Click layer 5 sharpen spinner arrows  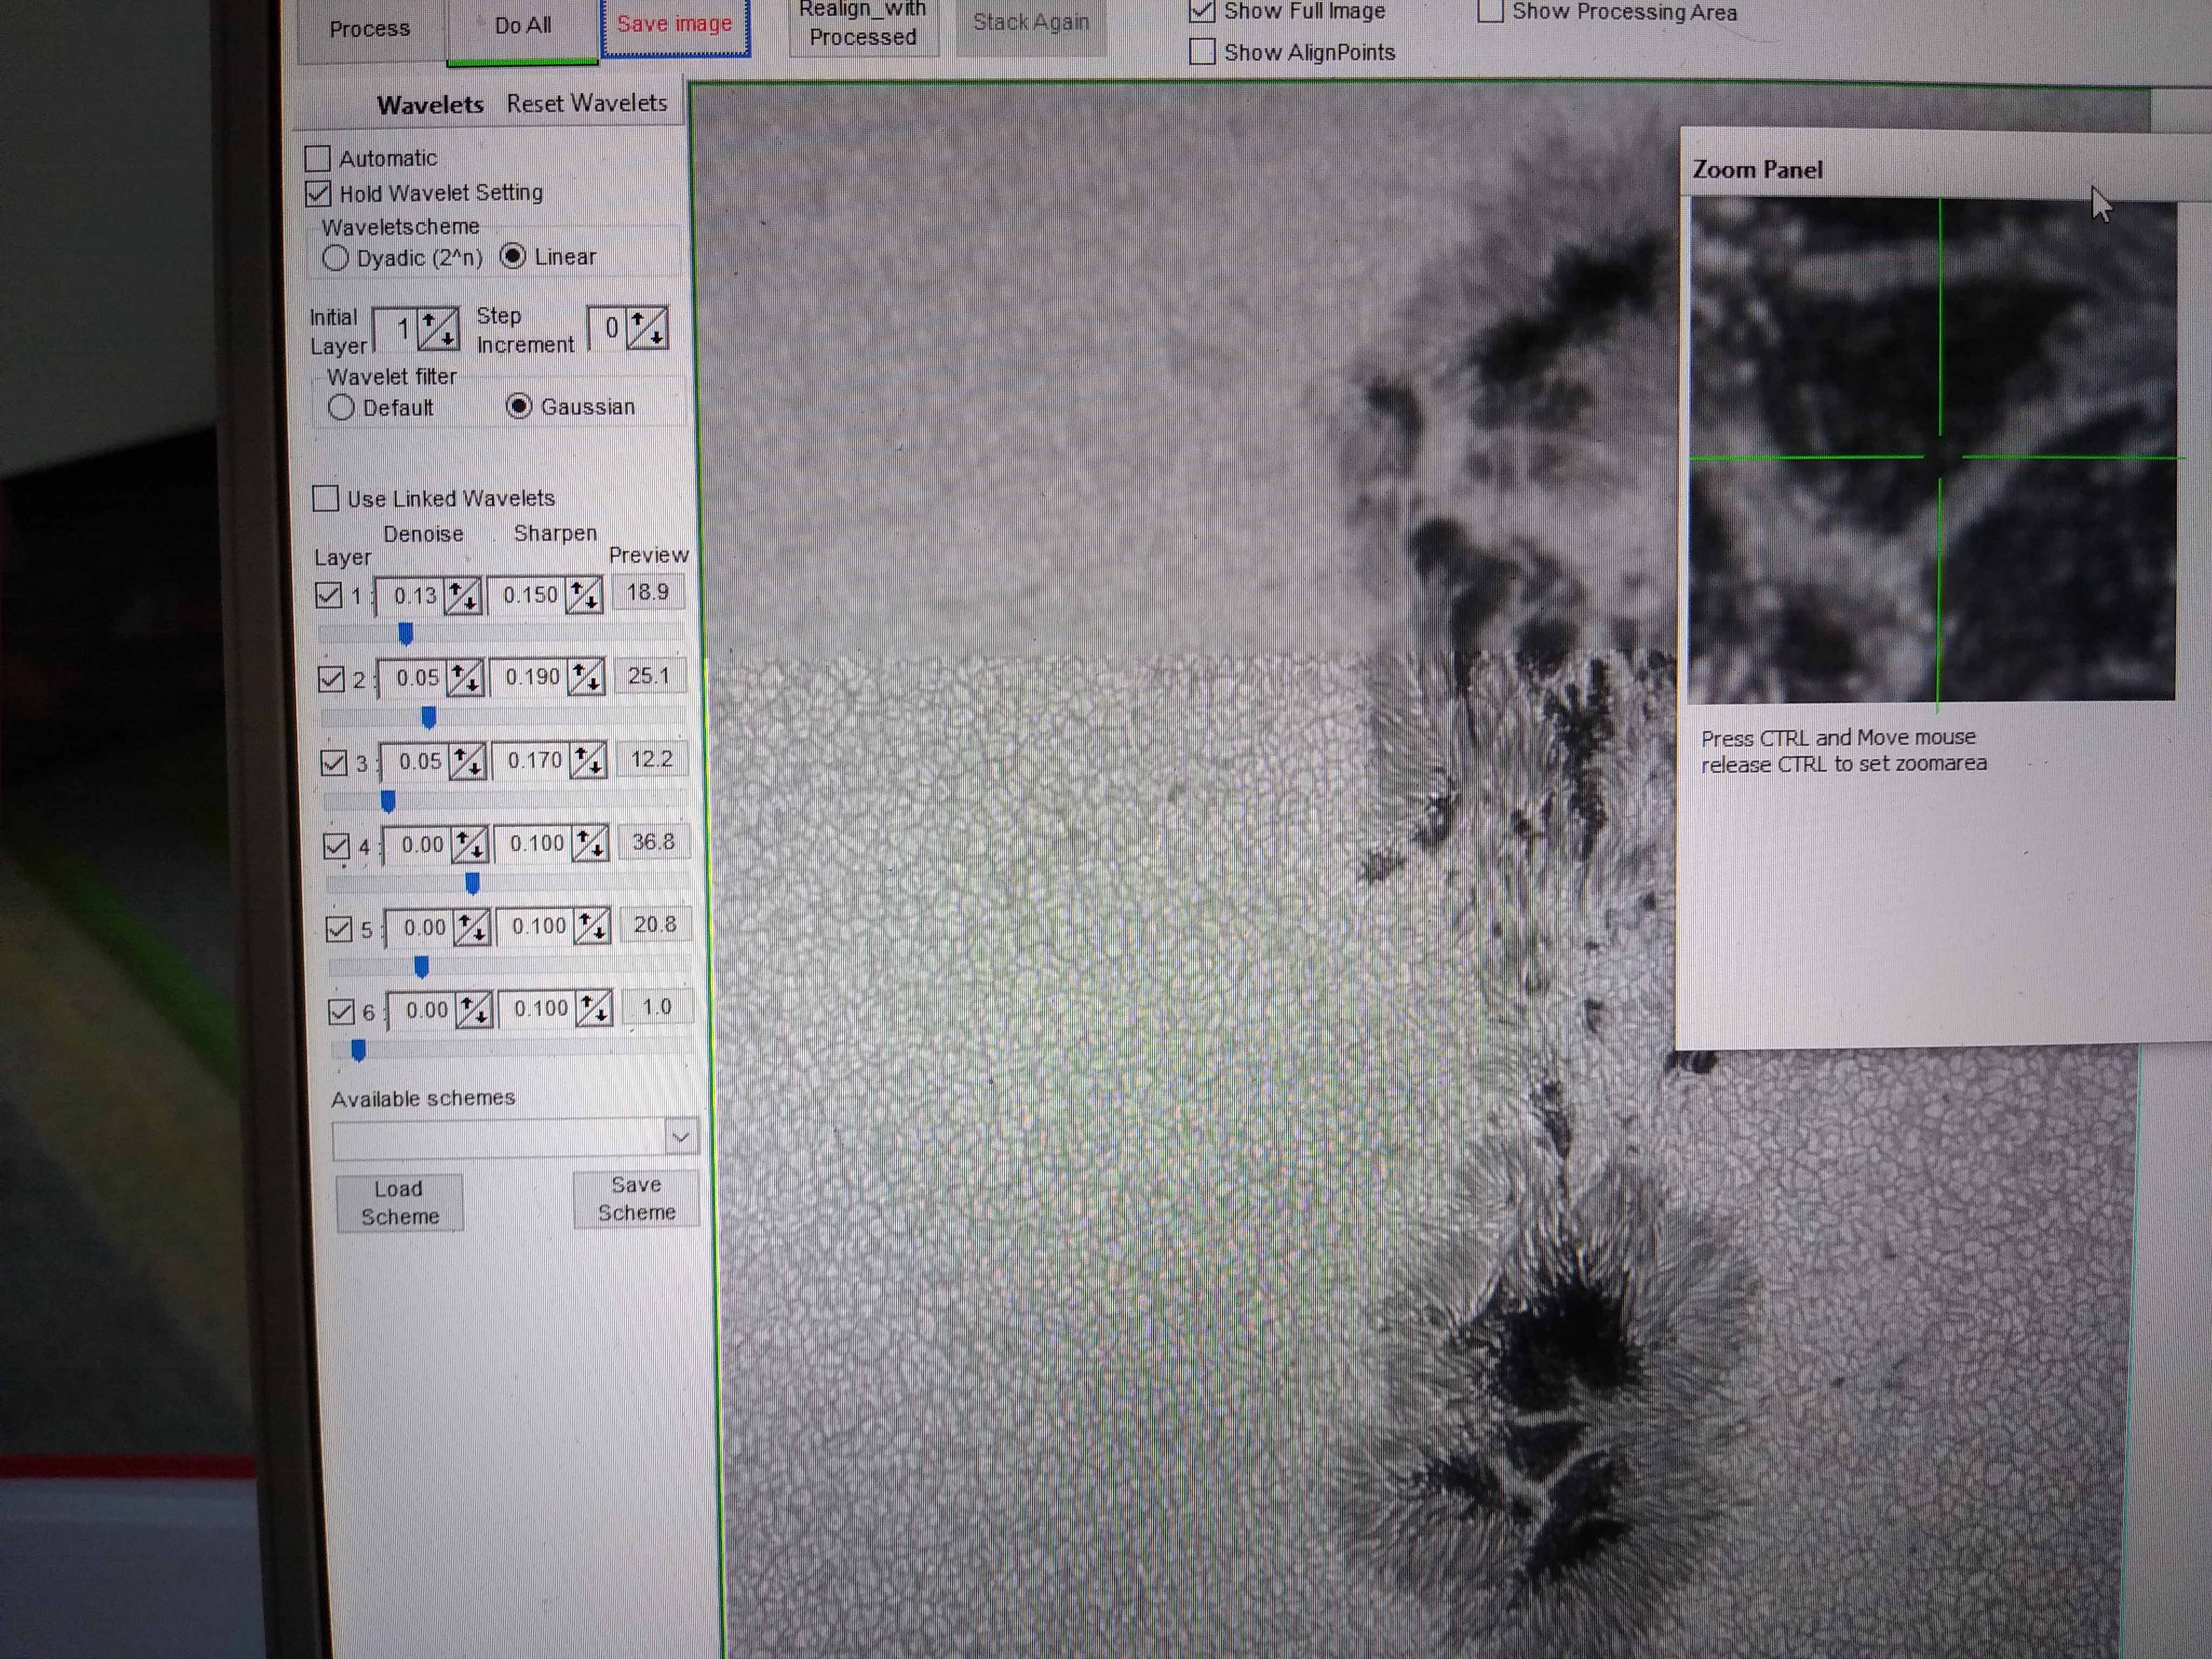593,927
